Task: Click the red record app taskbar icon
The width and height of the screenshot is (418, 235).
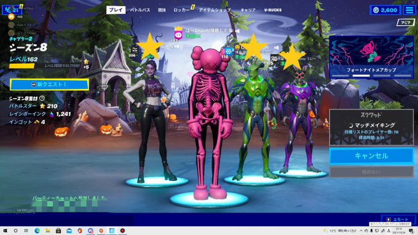Action: point(122,231)
